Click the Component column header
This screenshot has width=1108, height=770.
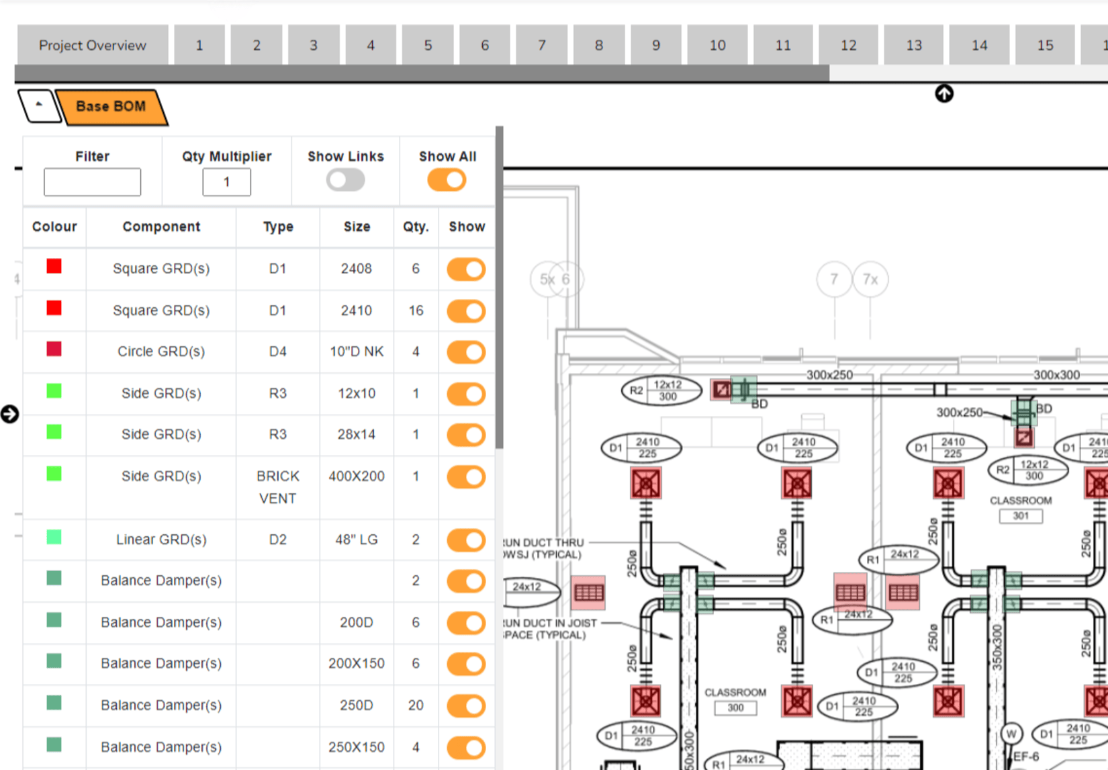pyautogui.click(x=161, y=227)
